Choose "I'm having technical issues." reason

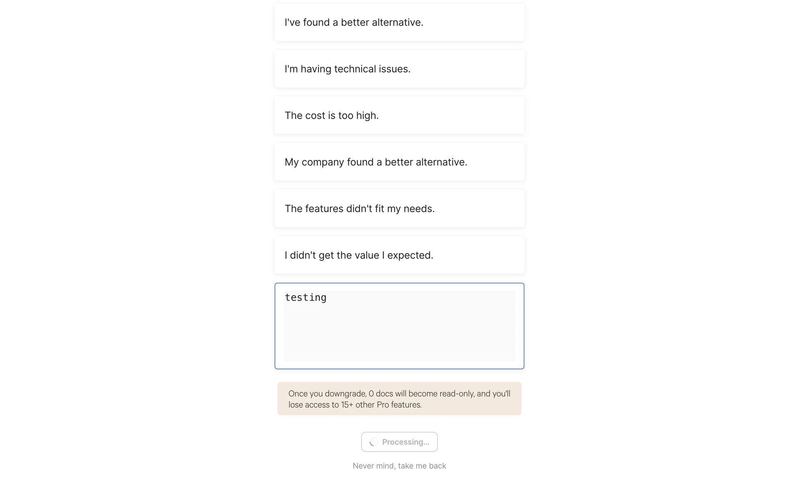click(399, 69)
